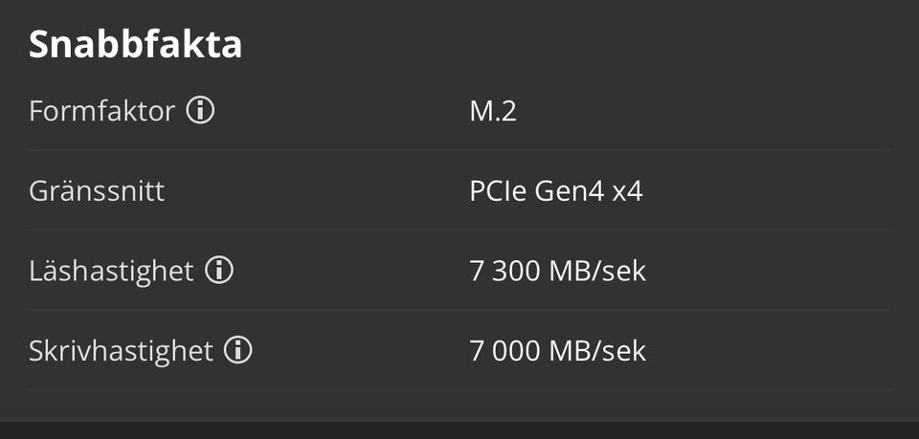Click the 7 000 write speed number
Screen dimensions: 919x439
coord(505,350)
